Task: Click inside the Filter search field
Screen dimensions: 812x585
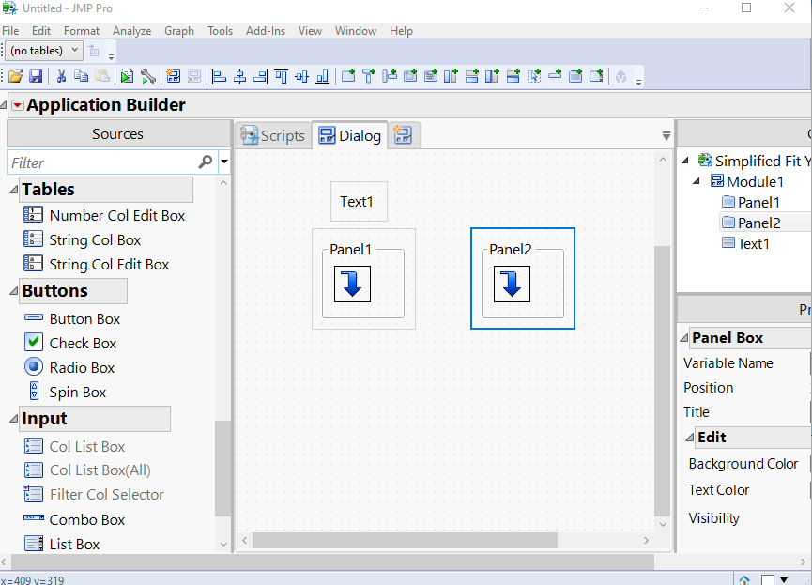Action: (94, 162)
